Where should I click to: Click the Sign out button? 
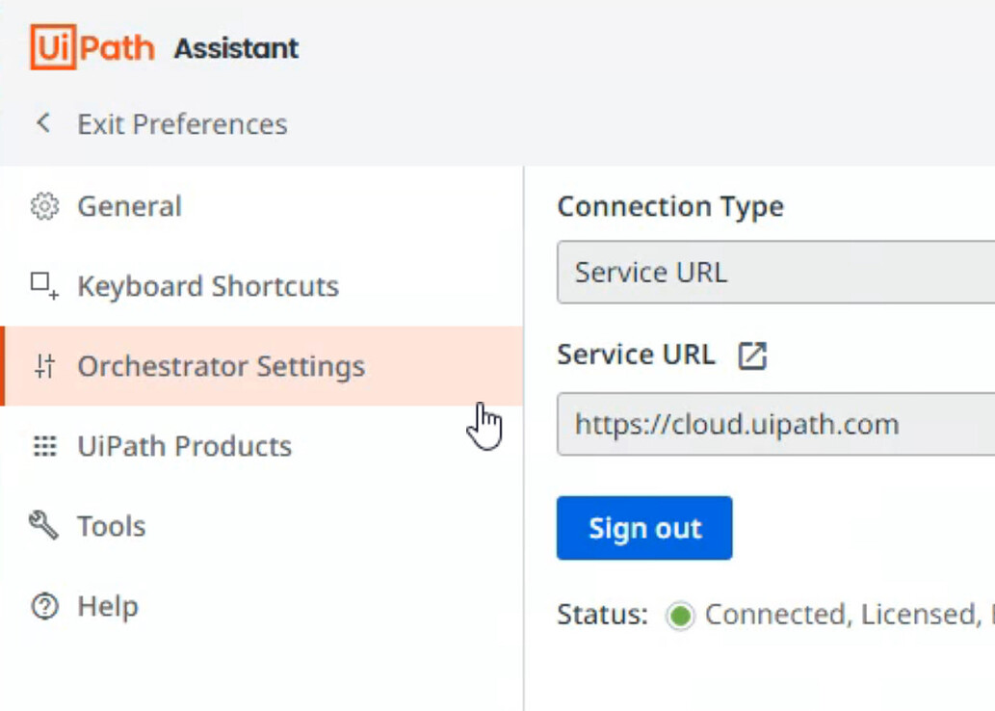(x=643, y=527)
